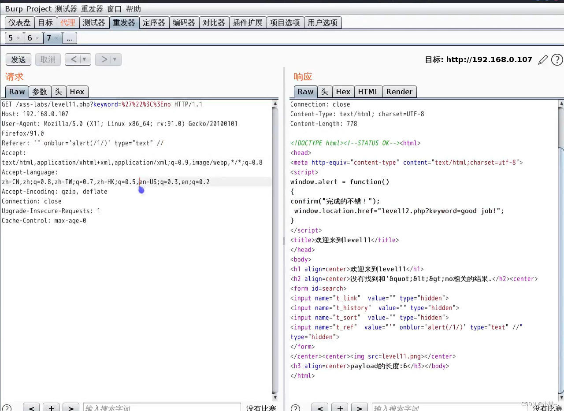
Task: Go to the previous match in request search
Action: coord(31,408)
